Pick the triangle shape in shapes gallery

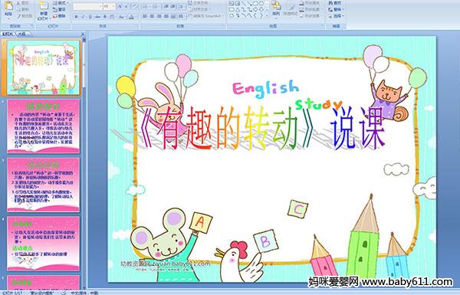pos(237,9)
